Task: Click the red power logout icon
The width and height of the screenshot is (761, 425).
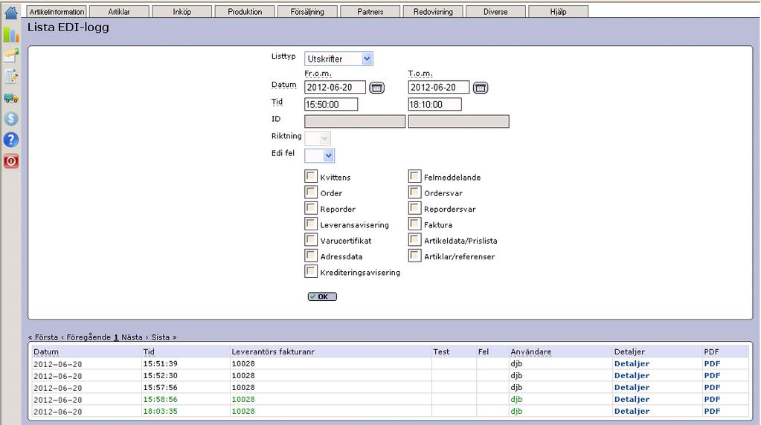Action: point(10,161)
